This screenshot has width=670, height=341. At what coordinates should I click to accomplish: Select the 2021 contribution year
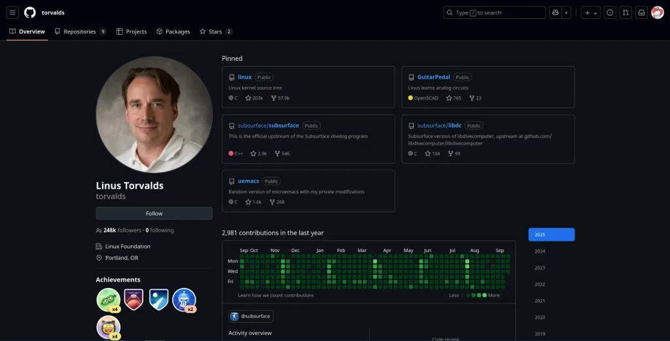551,301
